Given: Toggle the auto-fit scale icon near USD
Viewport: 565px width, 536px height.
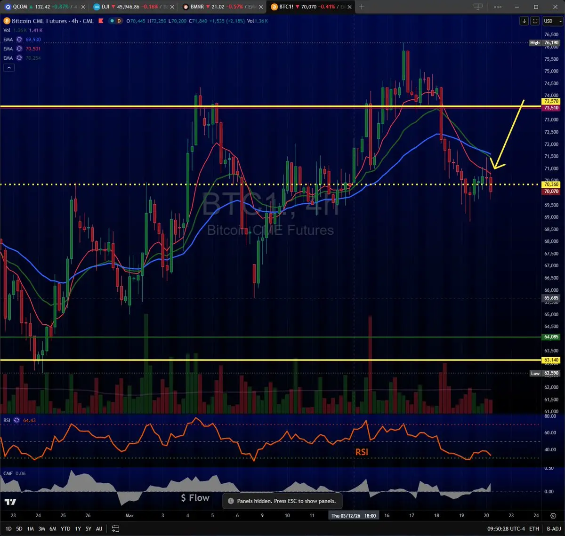Looking at the screenshot, I should (x=535, y=21).
